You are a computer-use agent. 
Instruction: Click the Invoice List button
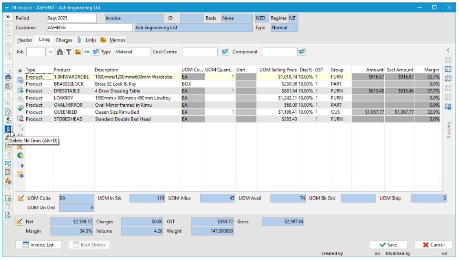click(39, 245)
